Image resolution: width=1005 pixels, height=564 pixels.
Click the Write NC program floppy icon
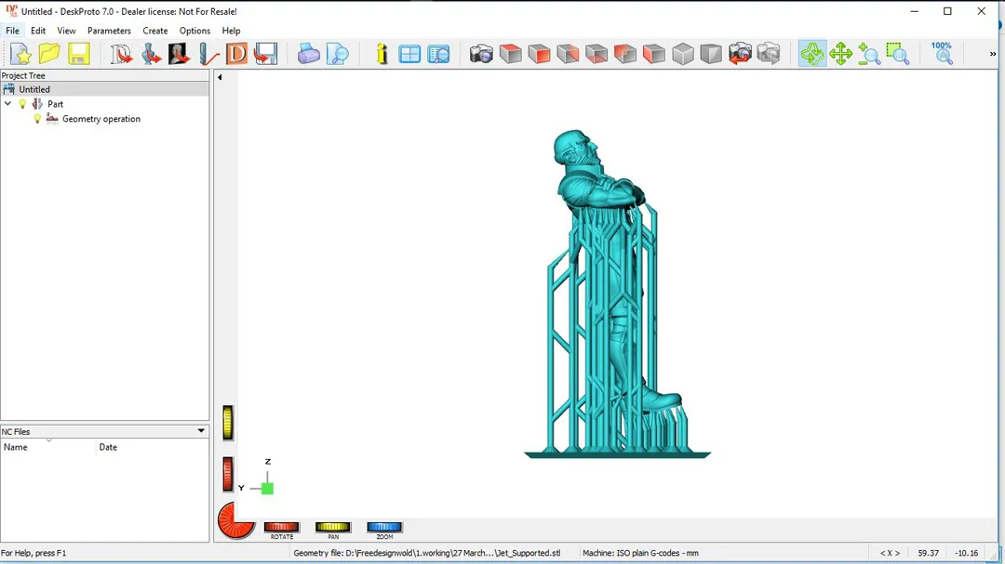coord(265,54)
